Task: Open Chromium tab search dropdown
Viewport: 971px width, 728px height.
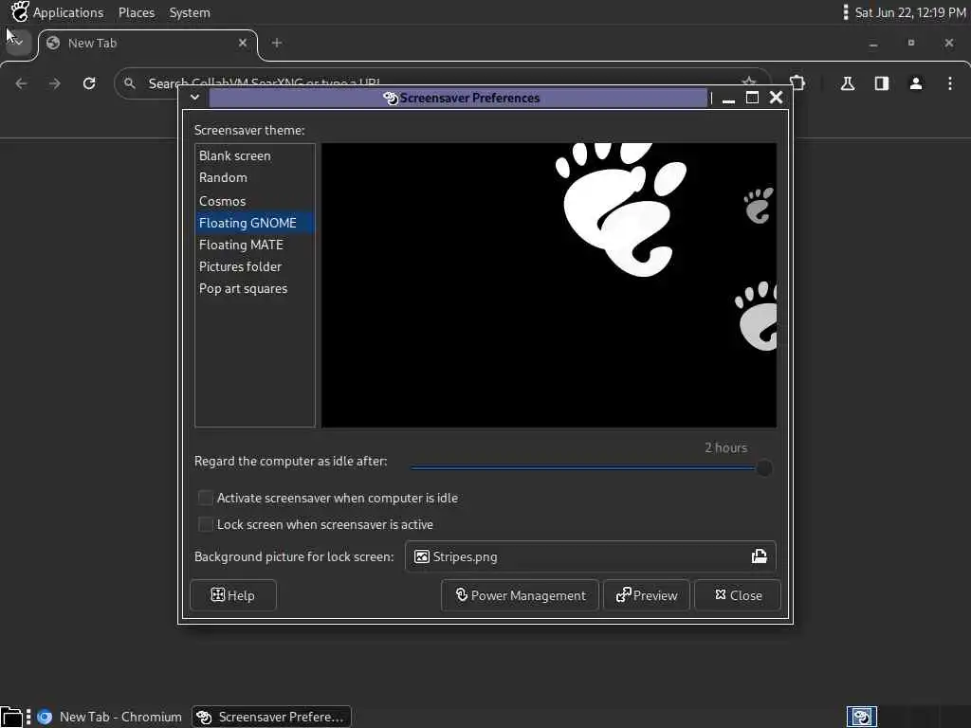Action: [18, 43]
